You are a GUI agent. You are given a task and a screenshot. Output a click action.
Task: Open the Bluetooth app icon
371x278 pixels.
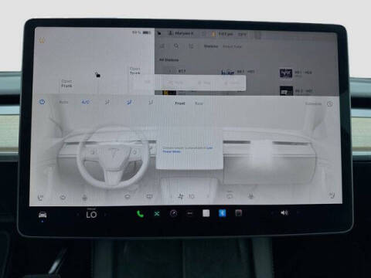(x=223, y=213)
